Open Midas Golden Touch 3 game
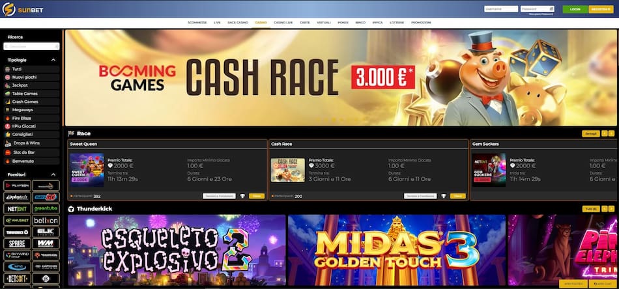This screenshot has width=619, height=289. tap(397, 250)
